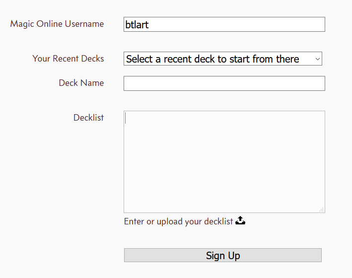Focus the Magic Online Username field
Screen dimensions: 352x278
click(x=224, y=24)
